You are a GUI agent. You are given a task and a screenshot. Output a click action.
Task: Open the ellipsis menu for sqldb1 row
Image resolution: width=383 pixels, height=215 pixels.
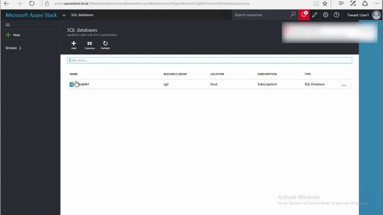pos(344,85)
